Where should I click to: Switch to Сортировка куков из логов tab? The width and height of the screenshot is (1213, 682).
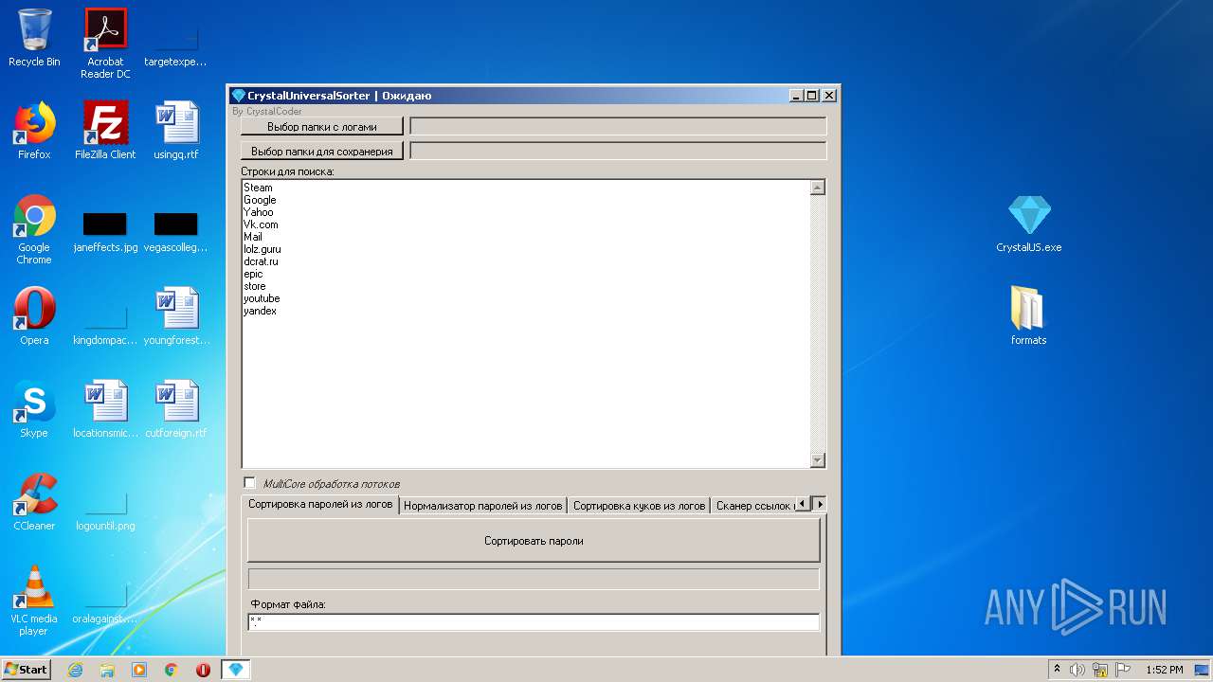[x=640, y=506]
